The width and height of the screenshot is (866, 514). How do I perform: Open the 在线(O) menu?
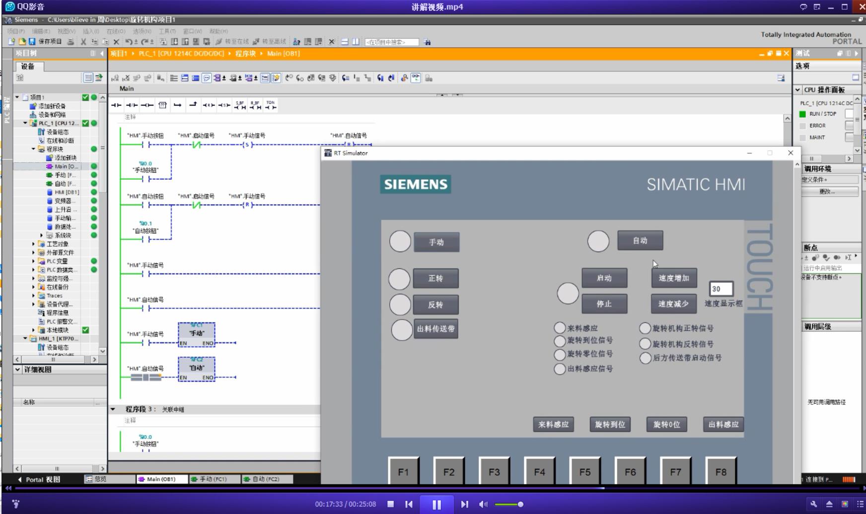(116, 31)
